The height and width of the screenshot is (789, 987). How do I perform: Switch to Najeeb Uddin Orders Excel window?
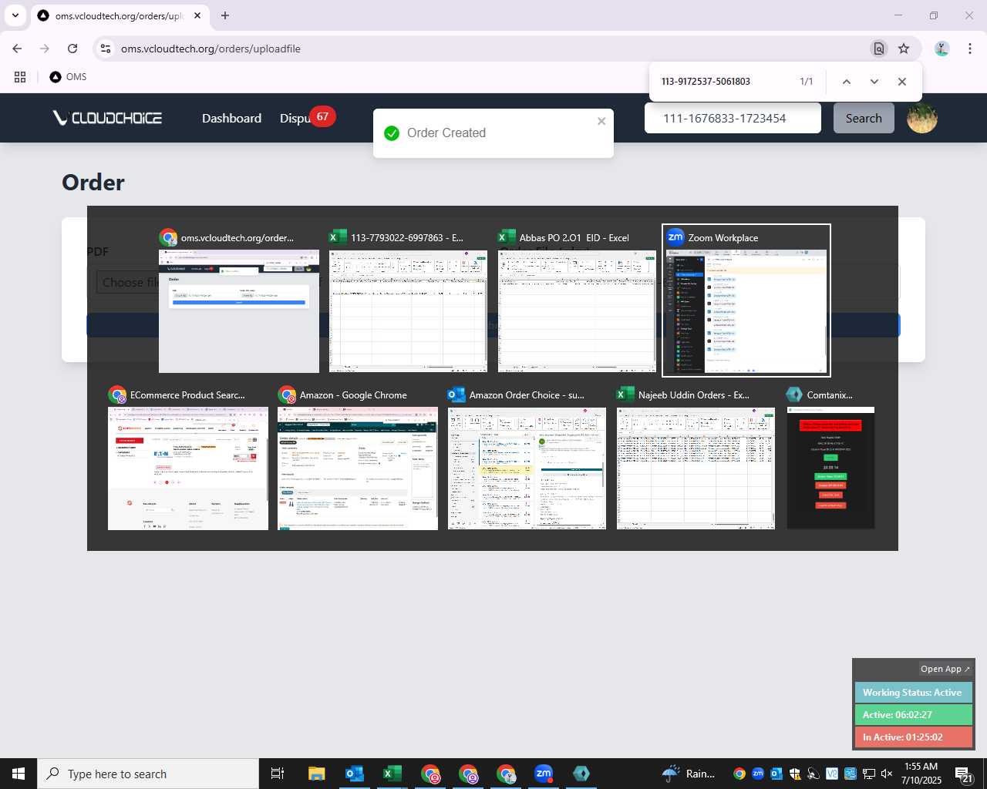click(x=696, y=458)
